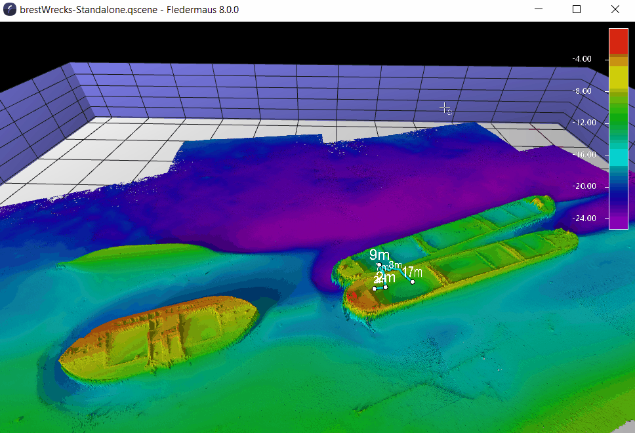Maximize the Fledermaus window

pos(577,10)
